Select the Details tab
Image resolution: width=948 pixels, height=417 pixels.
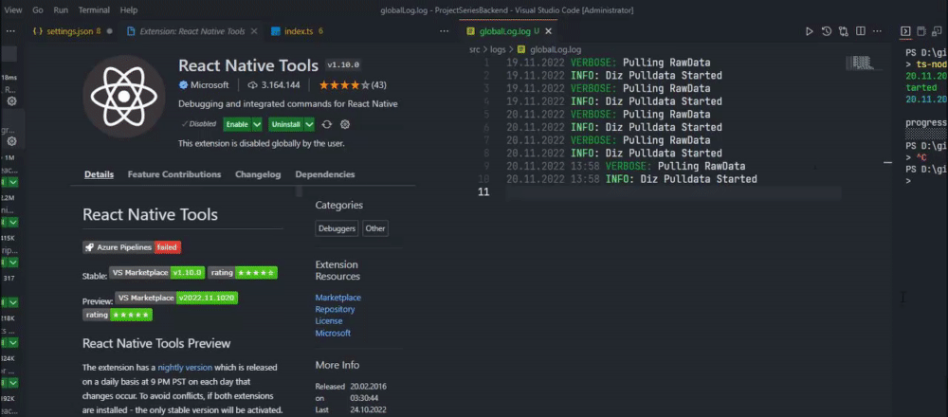(x=99, y=174)
